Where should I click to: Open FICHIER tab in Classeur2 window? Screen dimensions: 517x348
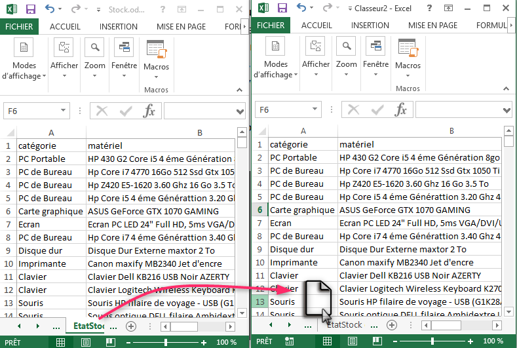tap(271, 26)
